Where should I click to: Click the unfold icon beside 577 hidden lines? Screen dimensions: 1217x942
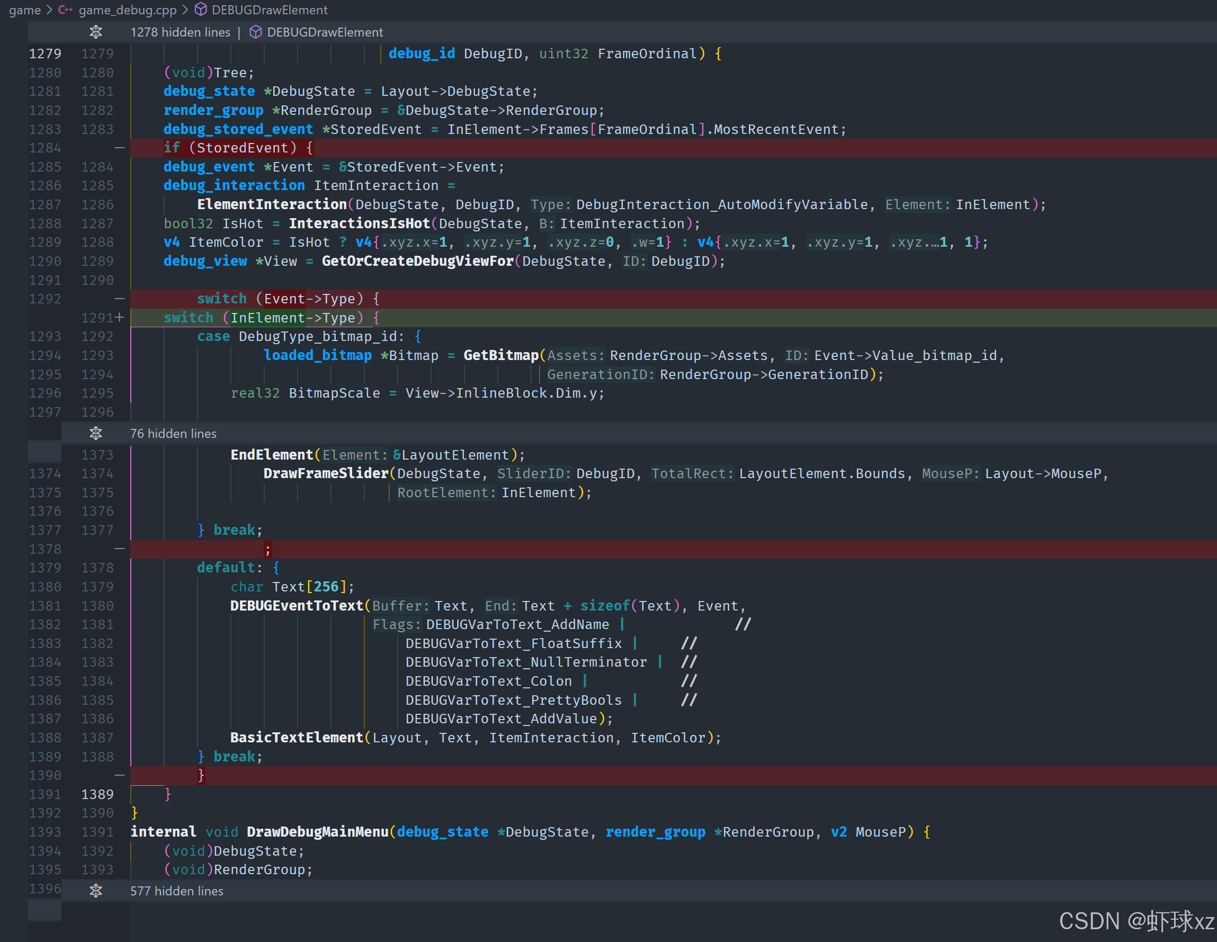coord(96,891)
